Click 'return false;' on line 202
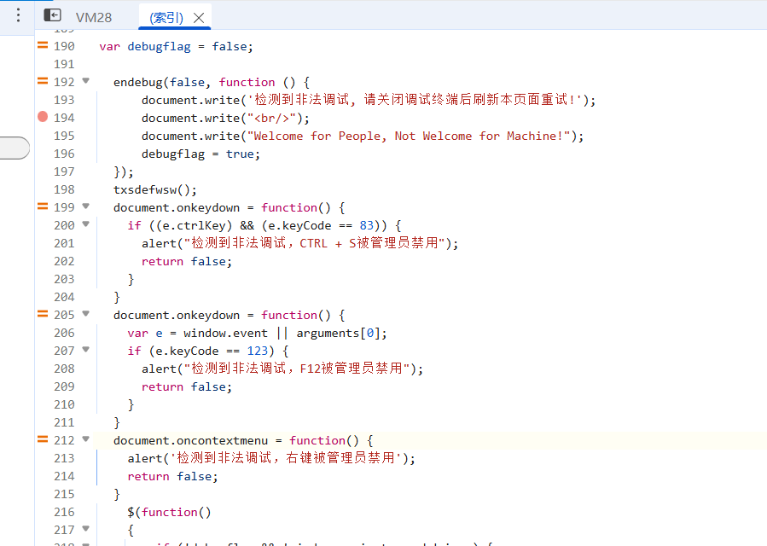The height and width of the screenshot is (546, 767). [x=186, y=261]
